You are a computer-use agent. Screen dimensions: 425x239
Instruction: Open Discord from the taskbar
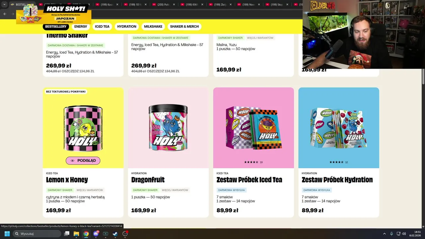coord(96,234)
